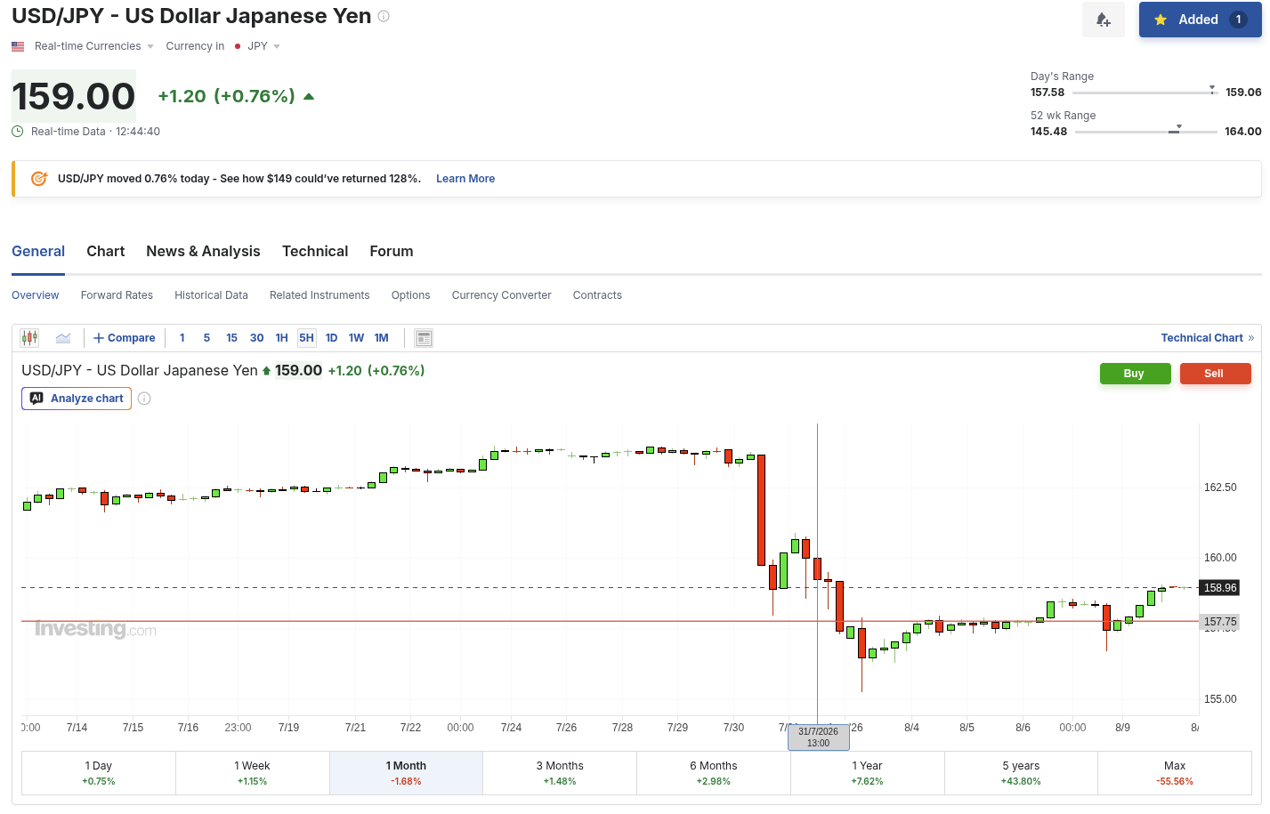Click the star Added watchlist button
Image resolution: width=1270 pixels, height=814 pixels.
click(x=1200, y=20)
